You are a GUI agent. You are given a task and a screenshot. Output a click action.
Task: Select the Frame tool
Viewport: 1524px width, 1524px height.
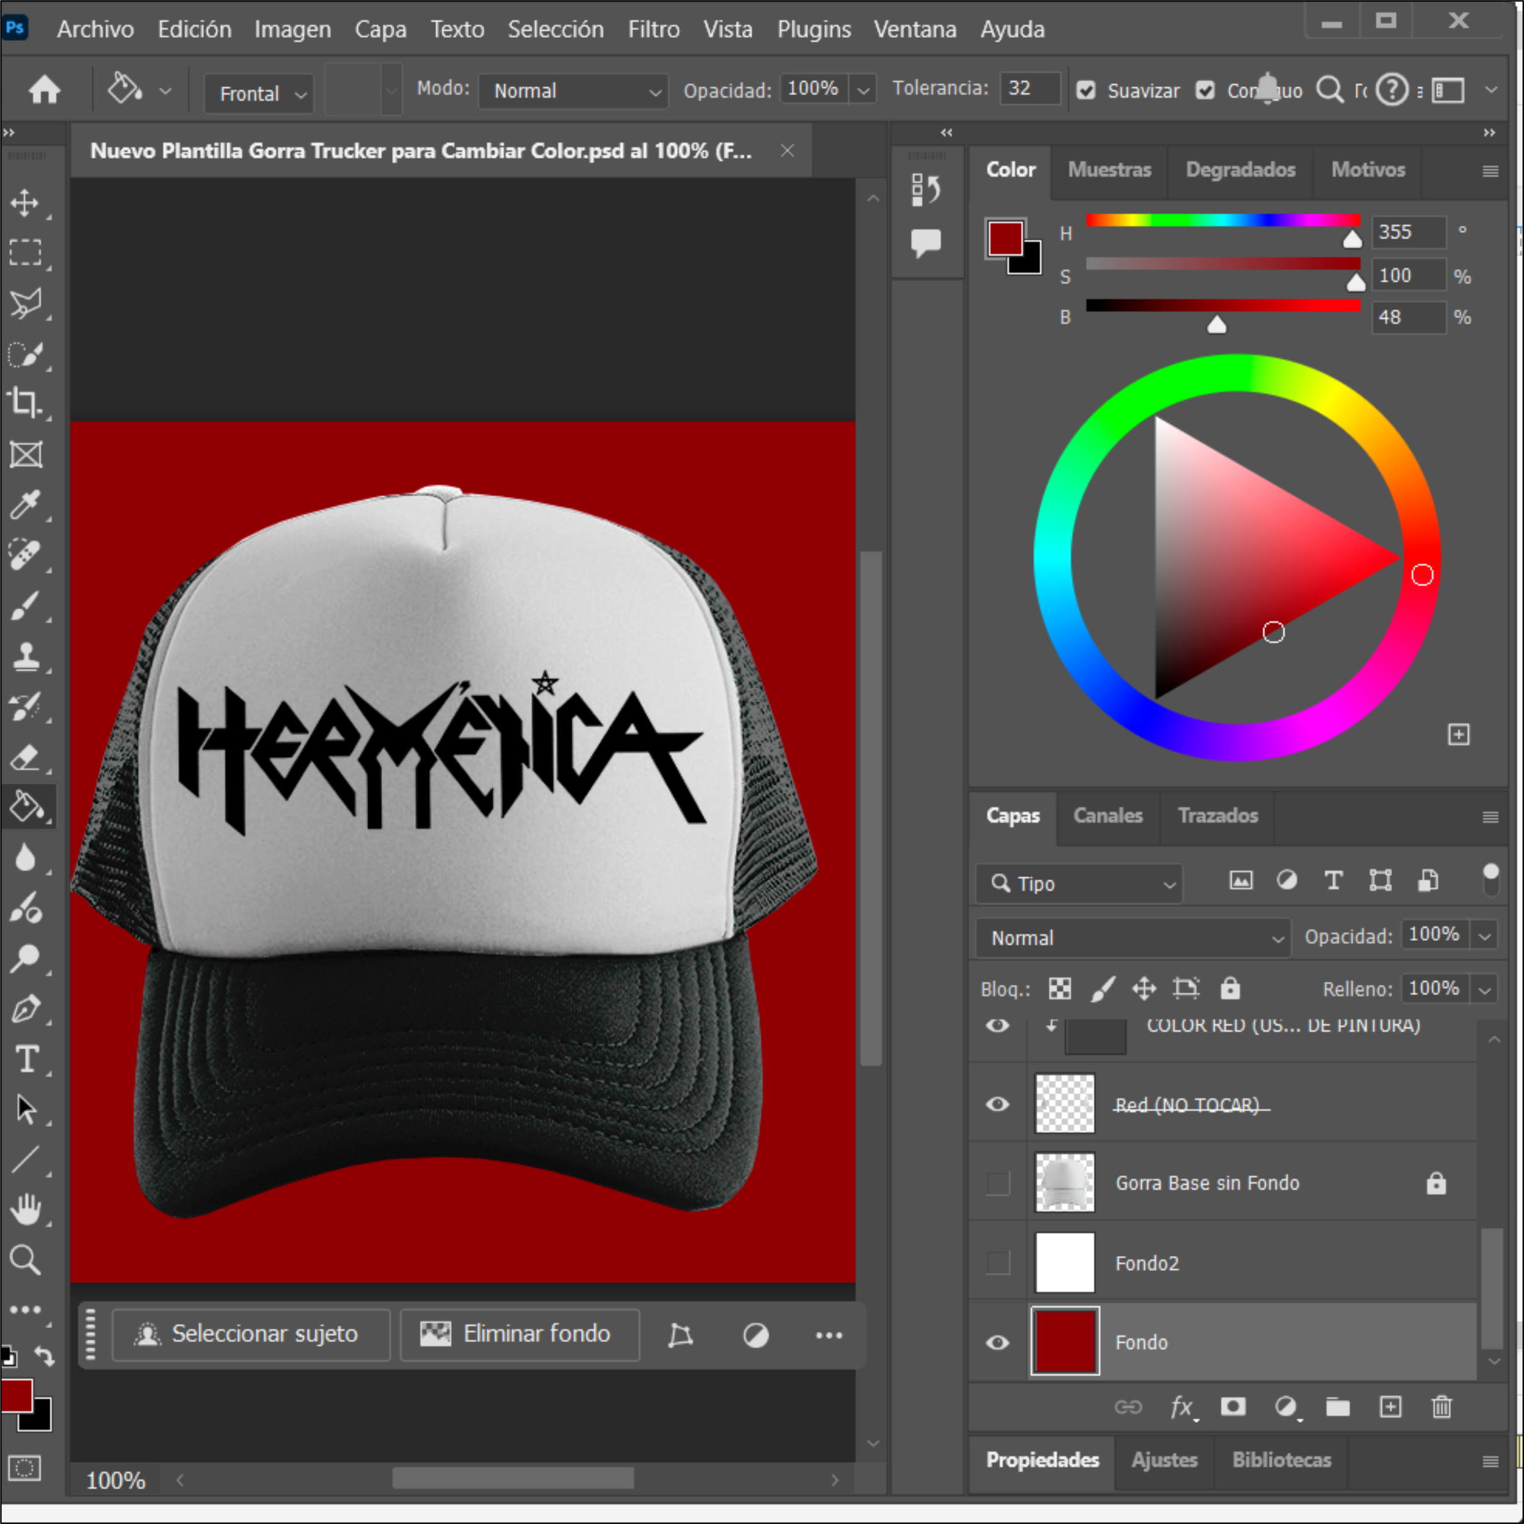pos(25,454)
